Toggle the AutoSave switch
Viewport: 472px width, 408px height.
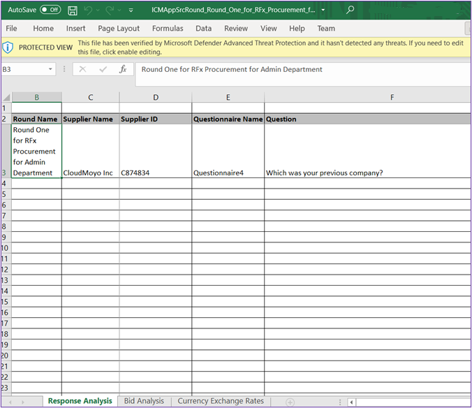pyautogui.click(x=50, y=10)
